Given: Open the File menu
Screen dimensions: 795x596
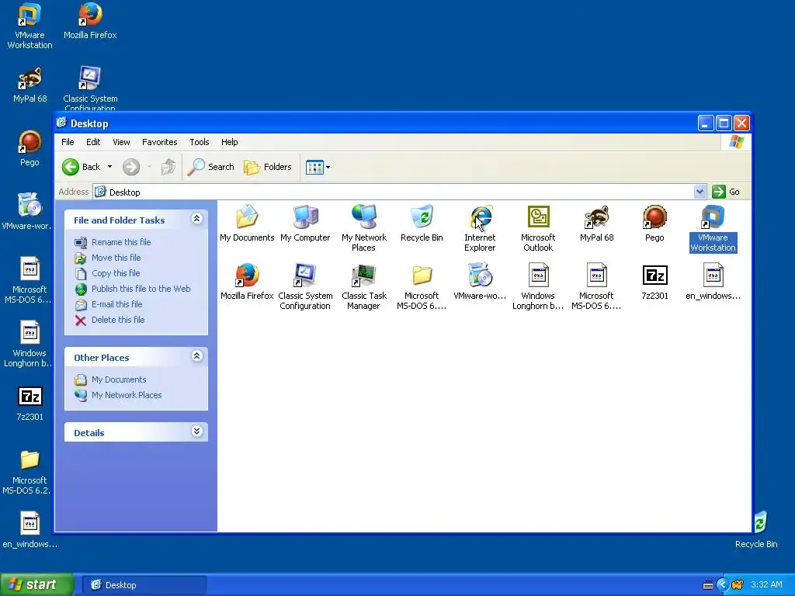Looking at the screenshot, I should click(x=68, y=142).
